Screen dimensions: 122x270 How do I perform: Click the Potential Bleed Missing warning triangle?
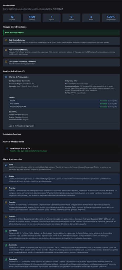point(6,50)
